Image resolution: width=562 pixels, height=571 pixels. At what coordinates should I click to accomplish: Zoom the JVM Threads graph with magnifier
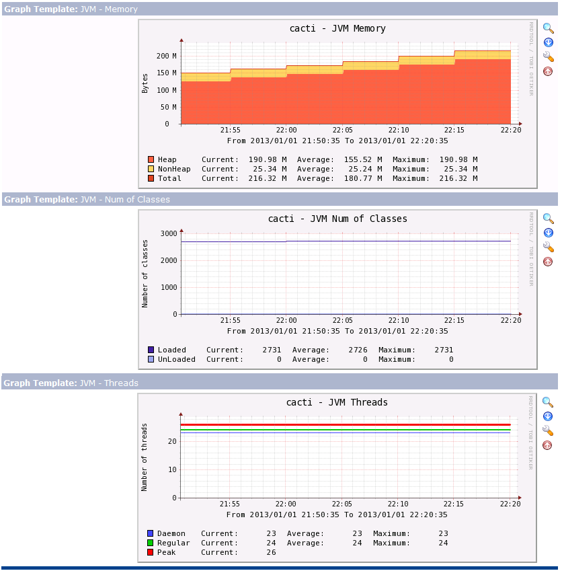(547, 402)
